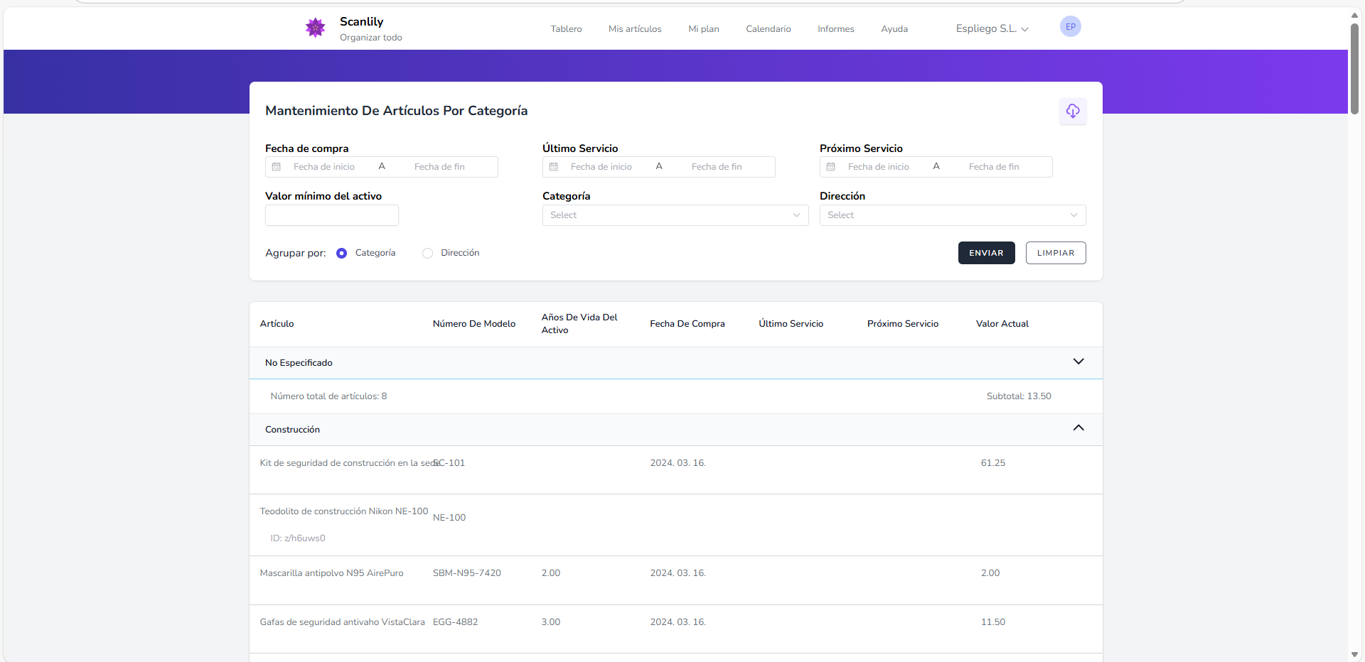The width and height of the screenshot is (1365, 662).
Task: Click calendar icon in Fecha de compra
Action: [277, 167]
